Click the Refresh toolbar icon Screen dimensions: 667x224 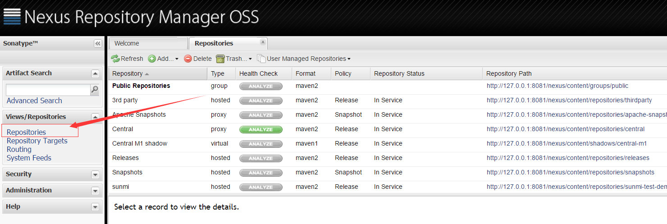coord(116,59)
